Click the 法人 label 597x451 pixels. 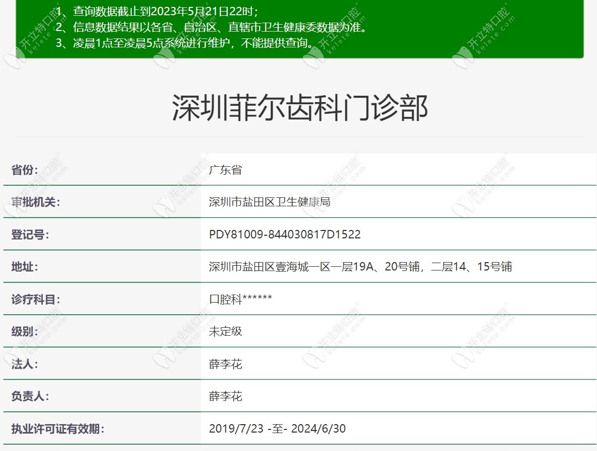pos(25,364)
